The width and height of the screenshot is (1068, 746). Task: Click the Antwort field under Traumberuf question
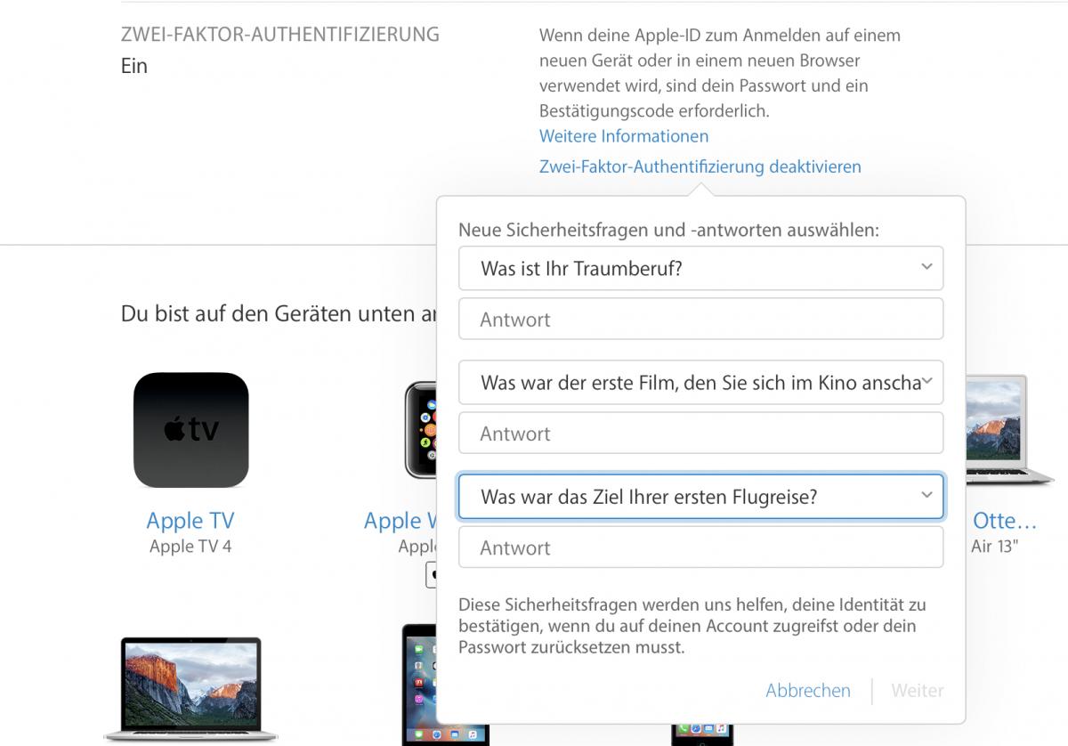[700, 320]
